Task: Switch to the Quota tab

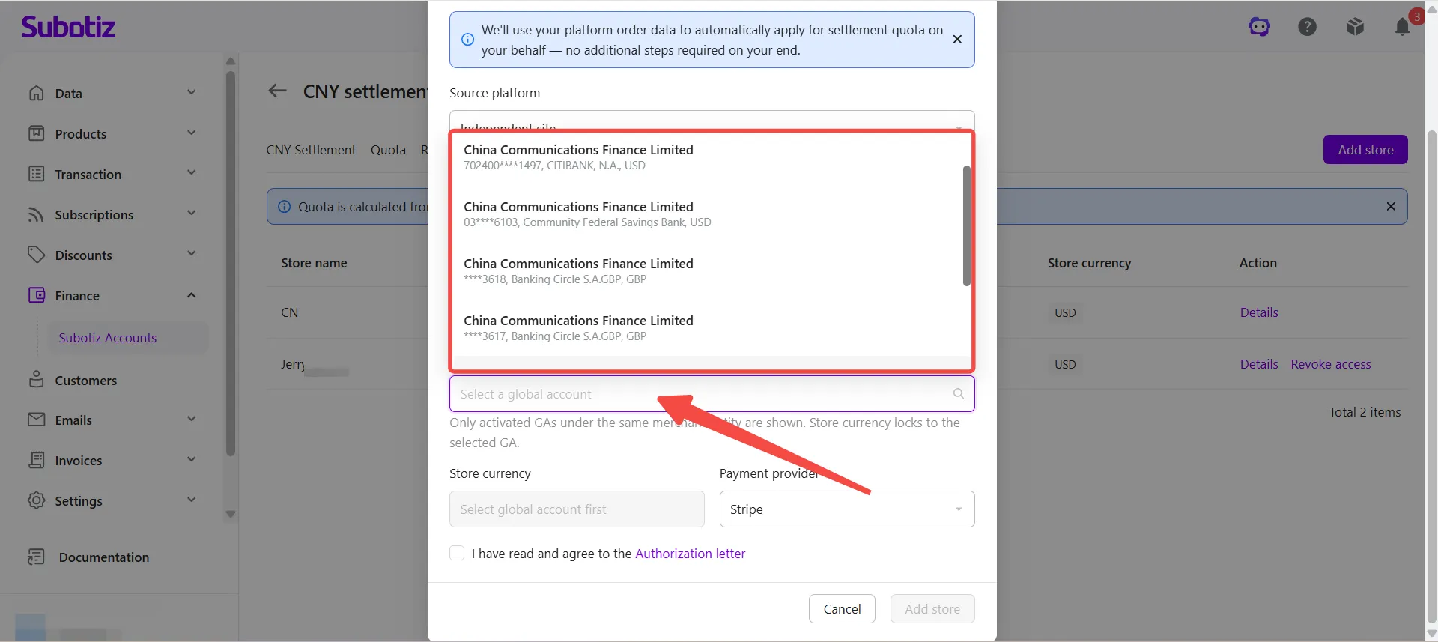Action: [x=388, y=150]
